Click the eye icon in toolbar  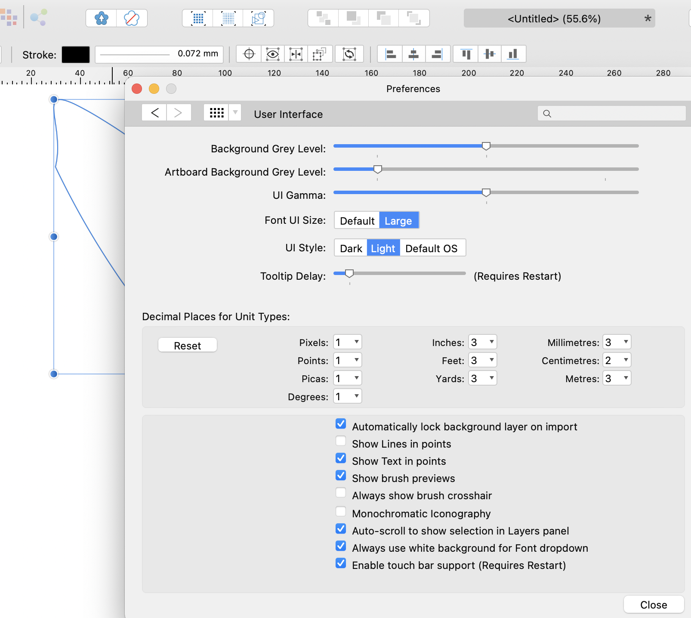[273, 54]
